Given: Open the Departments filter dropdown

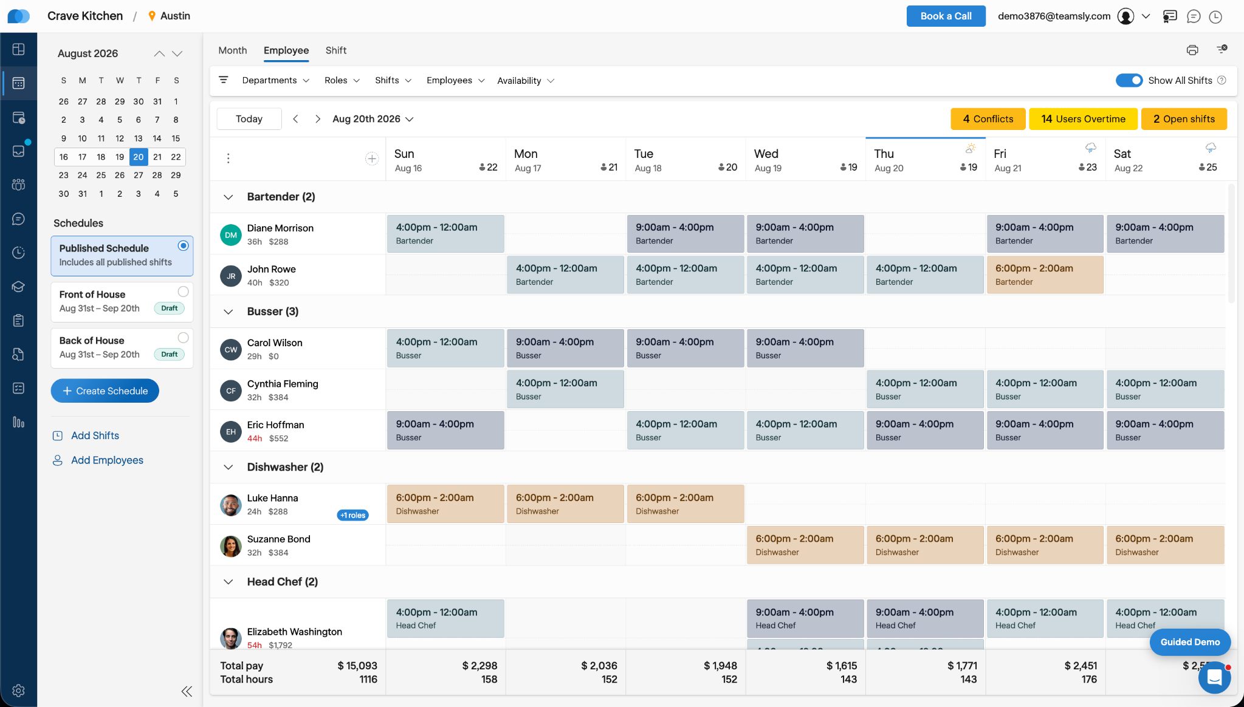Looking at the screenshot, I should click(275, 80).
